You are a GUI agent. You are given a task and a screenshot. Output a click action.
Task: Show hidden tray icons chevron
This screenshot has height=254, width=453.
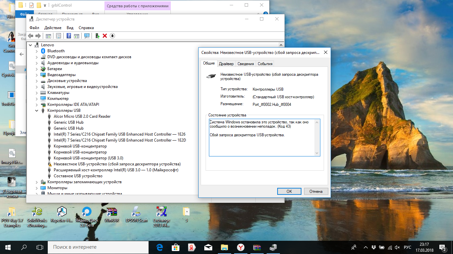pyautogui.click(x=366, y=247)
